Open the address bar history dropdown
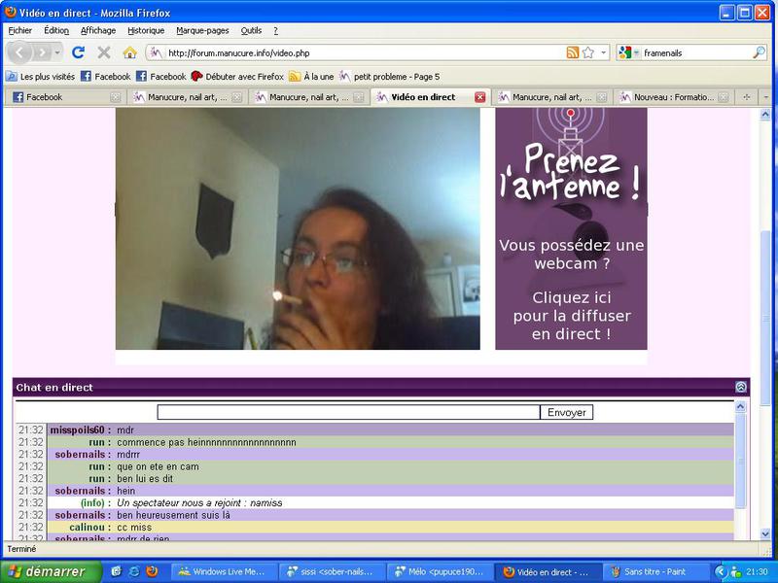 (x=604, y=52)
